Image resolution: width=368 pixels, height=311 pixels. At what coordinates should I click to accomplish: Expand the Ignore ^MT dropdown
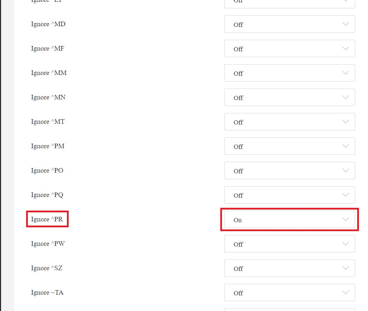pyautogui.click(x=290, y=122)
